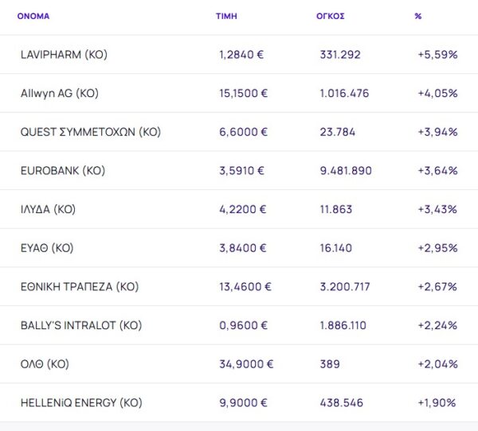Open the LAVIPHARM (ΚΟ) stock link

click(64, 55)
